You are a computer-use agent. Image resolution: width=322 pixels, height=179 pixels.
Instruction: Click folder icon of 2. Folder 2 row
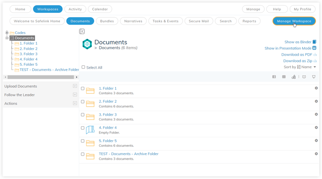click(x=90, y=104)
